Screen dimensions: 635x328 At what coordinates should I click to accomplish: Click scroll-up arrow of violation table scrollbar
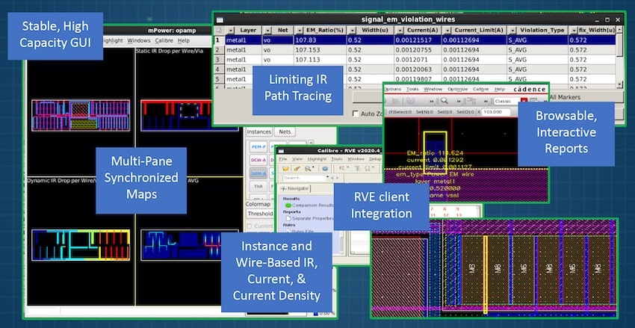(x=619, y=31)
